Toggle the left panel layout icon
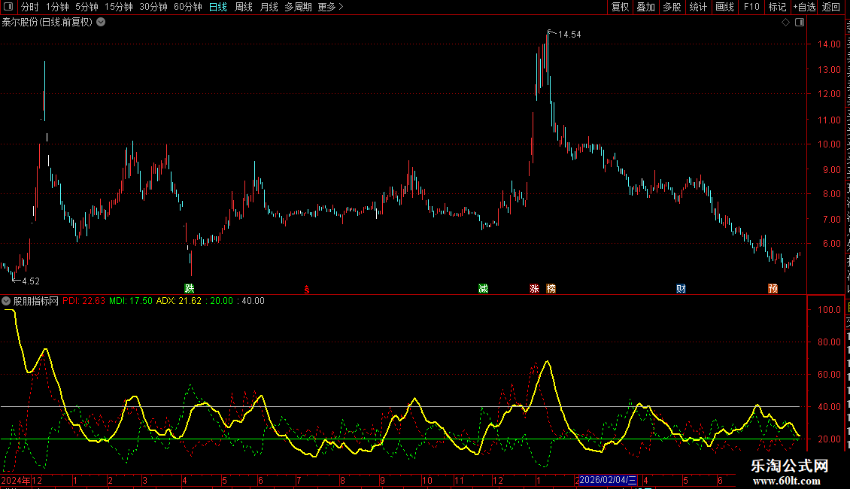850x489 pixels. [x=8, y=7]
